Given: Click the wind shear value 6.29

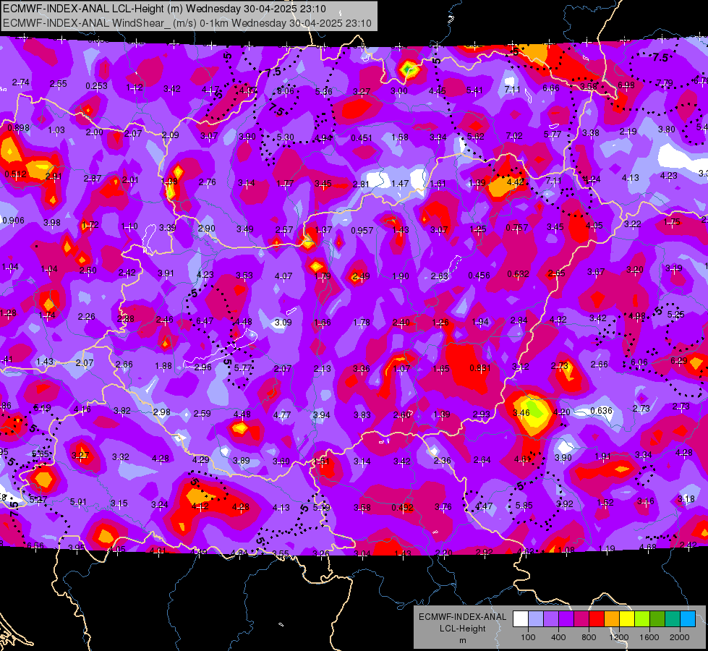Looking at the screenshot, I should click(678, 360).
